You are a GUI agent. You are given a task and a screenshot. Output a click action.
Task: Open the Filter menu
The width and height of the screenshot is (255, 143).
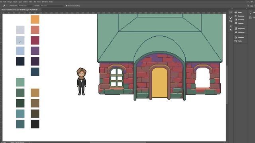[31, 2]
